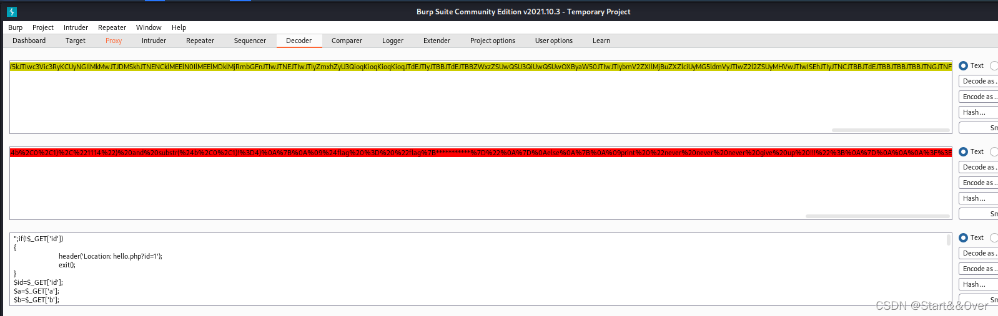Click the line $a=$_GET['a'];
The image size is (998, 316).
pyautogui.click(x=36, y=291)
